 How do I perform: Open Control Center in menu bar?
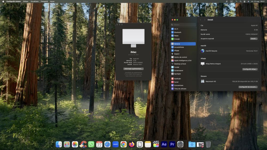coord(245,1)
